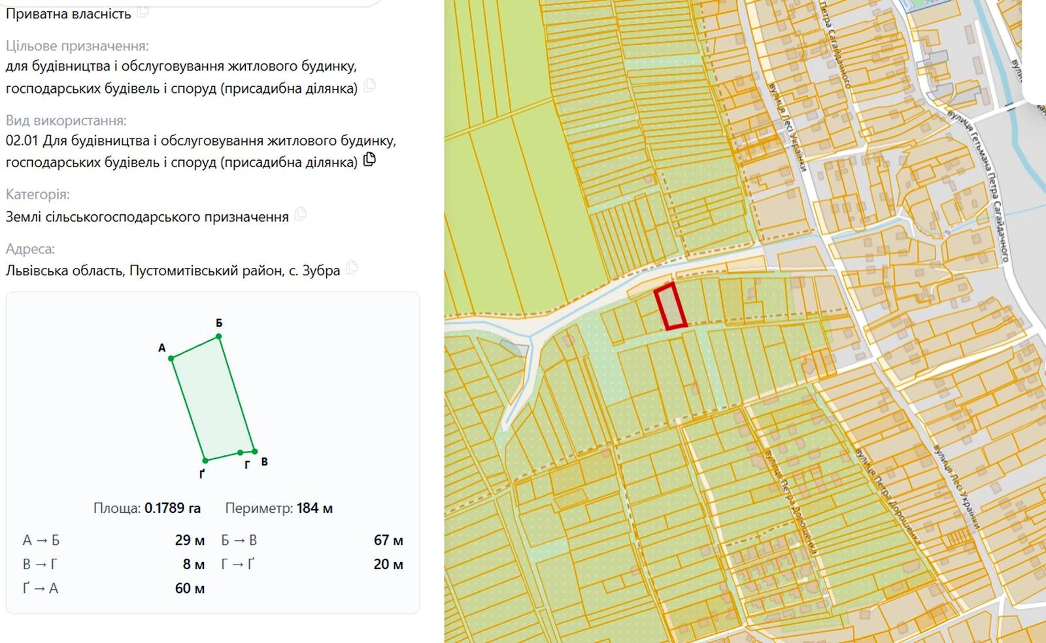Copy the Вид використання 02.01 text
Viewport: 1046px width, 643px height.
[369, 159]
